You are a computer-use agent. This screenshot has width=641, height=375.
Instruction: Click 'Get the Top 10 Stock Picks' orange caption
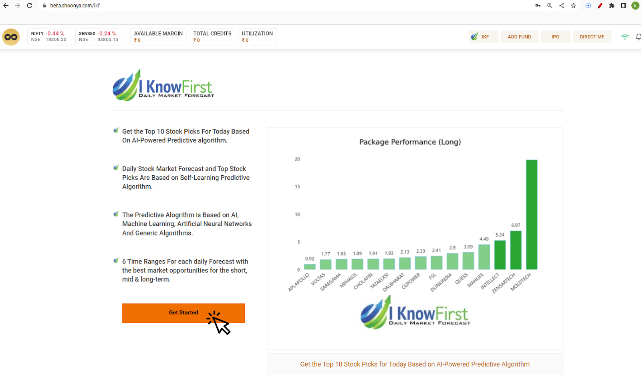(415, 364)
